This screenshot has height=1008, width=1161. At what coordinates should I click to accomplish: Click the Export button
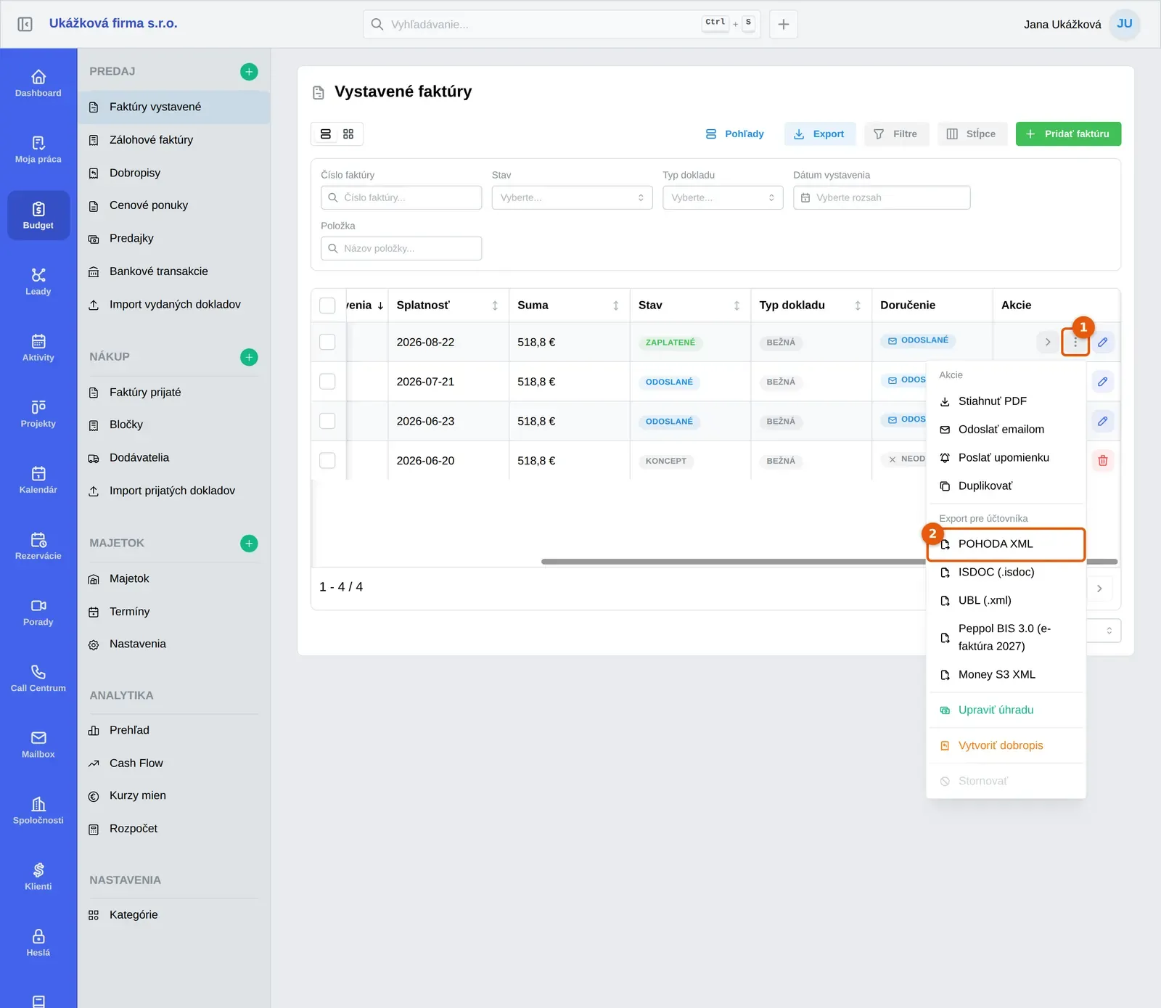(820, 134)
